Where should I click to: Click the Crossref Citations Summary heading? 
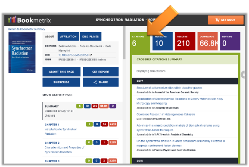coord(159,59)
